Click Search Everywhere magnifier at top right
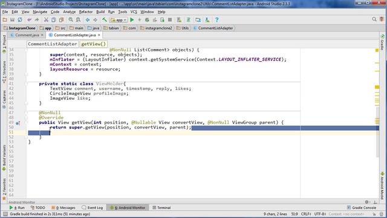 click(x=374, y=19)
